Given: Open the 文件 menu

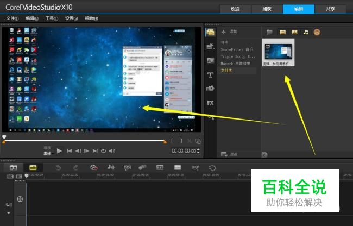Looking at the screenshot, I should point(12,18).
